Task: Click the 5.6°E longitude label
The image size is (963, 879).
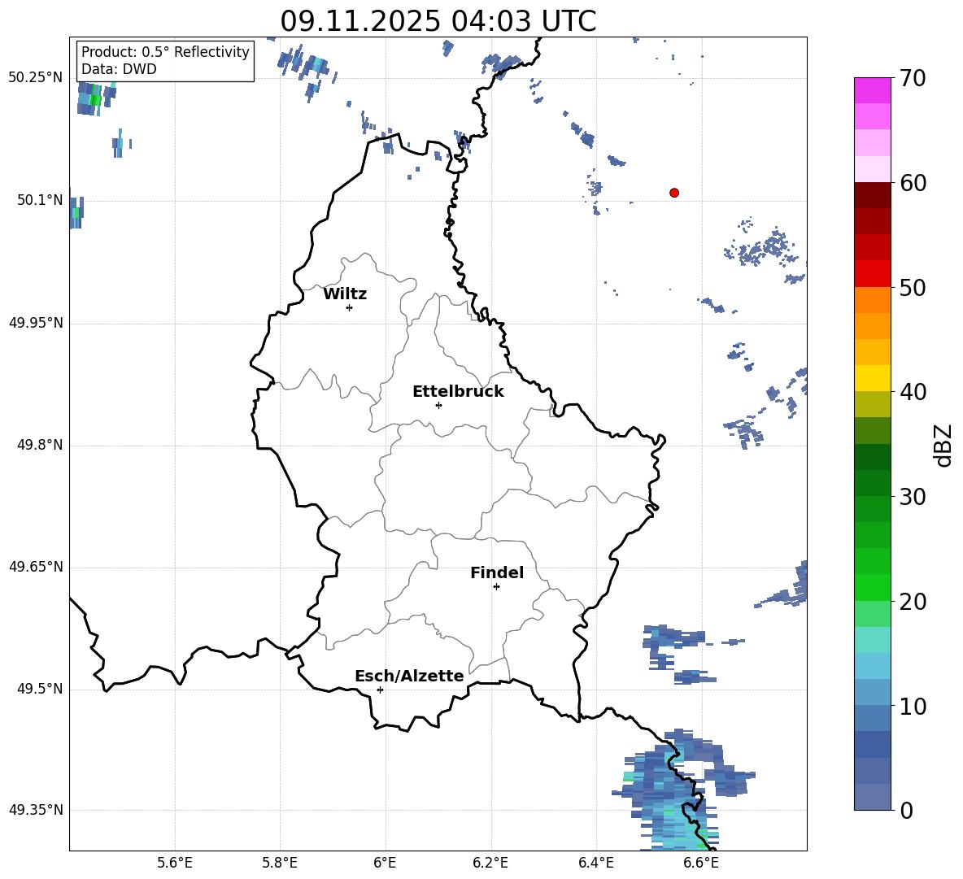Action: (175, 863)
